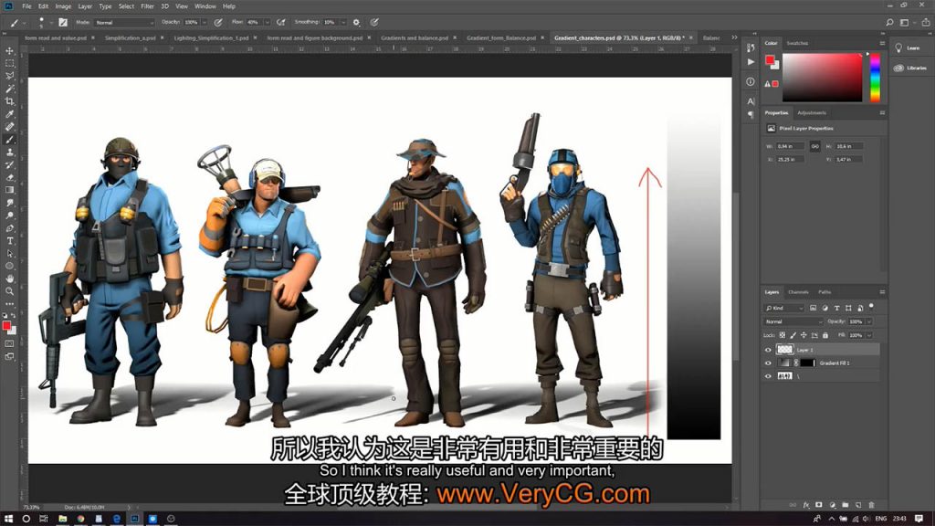The width and height of the screenshot is (935, 526).
Task: Switch to the Paths tab
Action: click(x=825, y=292)
